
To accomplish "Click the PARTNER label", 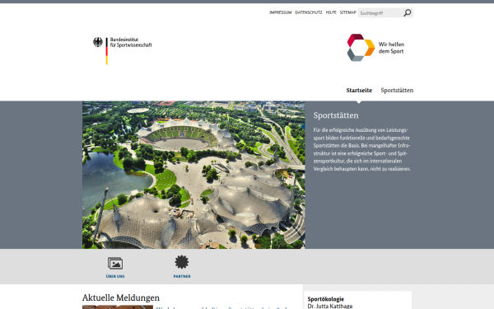I will pos(182,276).
